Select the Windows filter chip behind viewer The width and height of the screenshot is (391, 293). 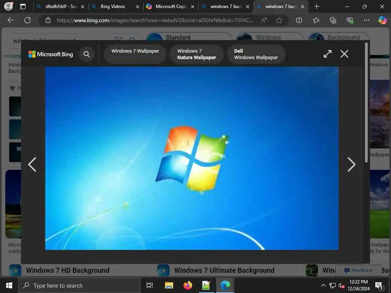pos(270,37)
